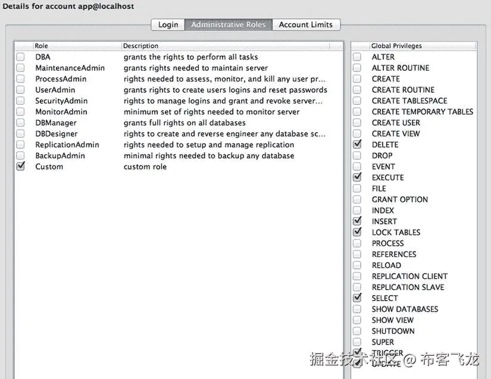The width and height of the screenshot is (491, 379).
Task: Disable the LOCK TABLES privilege
Action: click(x=357, y=232)
